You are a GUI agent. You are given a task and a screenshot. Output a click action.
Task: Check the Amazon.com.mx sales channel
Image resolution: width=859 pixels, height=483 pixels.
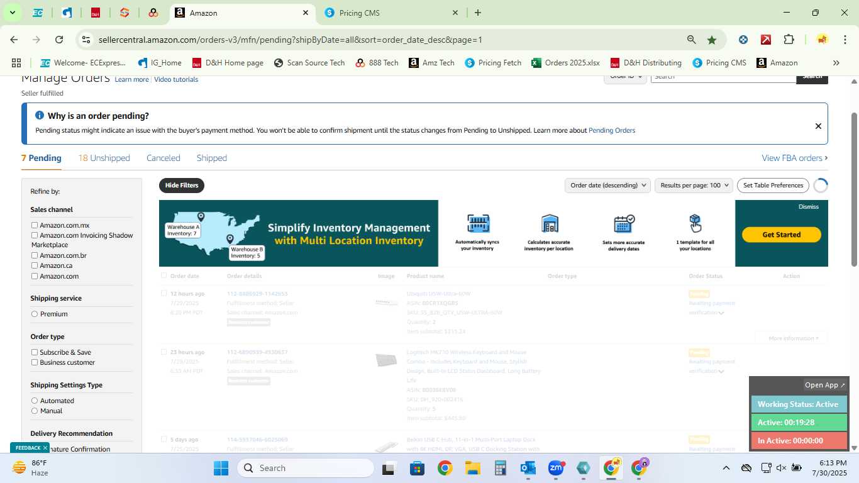[x=35, y=225]
